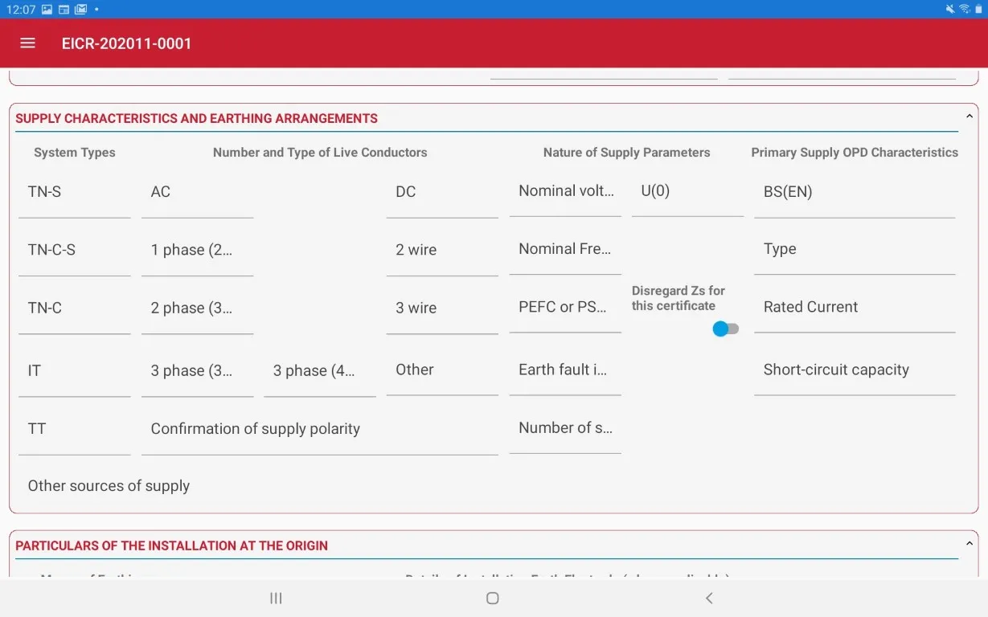Select the TN-S system type field
The height and width of the screenshot is (617, 988).
coord(74,193)
